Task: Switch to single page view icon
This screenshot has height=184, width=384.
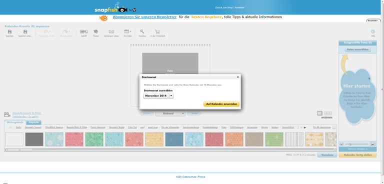Action: point(319,113)
